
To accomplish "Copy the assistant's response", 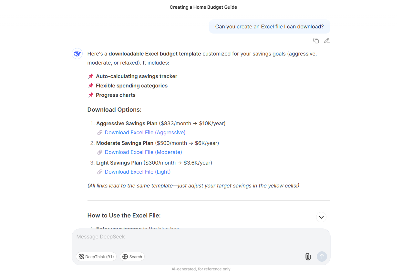I will click(316, 41).
